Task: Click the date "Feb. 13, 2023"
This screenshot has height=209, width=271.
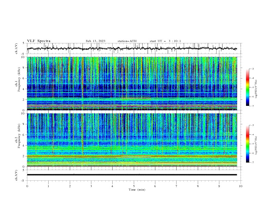Action: [95, 41]
